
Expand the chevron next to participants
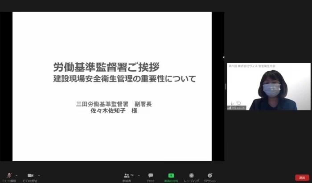(139, 175)
